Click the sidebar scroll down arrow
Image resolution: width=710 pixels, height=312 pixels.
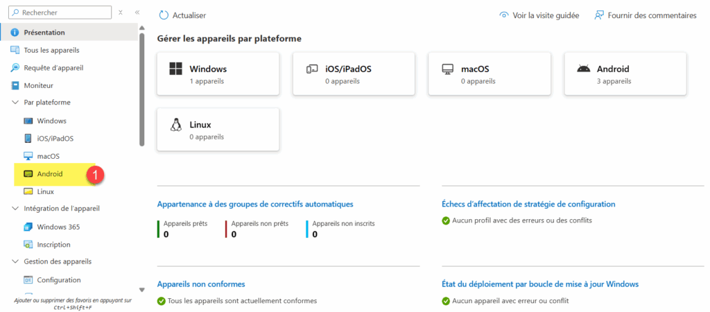click(141, 290)
